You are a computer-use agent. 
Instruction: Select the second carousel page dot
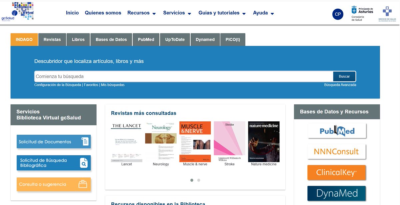point(199,180)
